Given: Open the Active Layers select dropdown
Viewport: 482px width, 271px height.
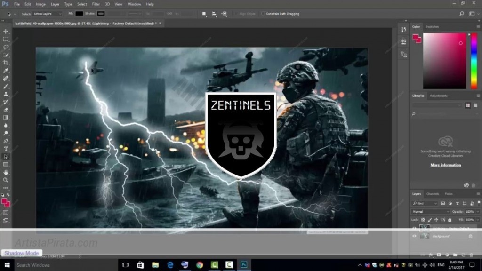Looking at the screenshot, I should 48,14.
